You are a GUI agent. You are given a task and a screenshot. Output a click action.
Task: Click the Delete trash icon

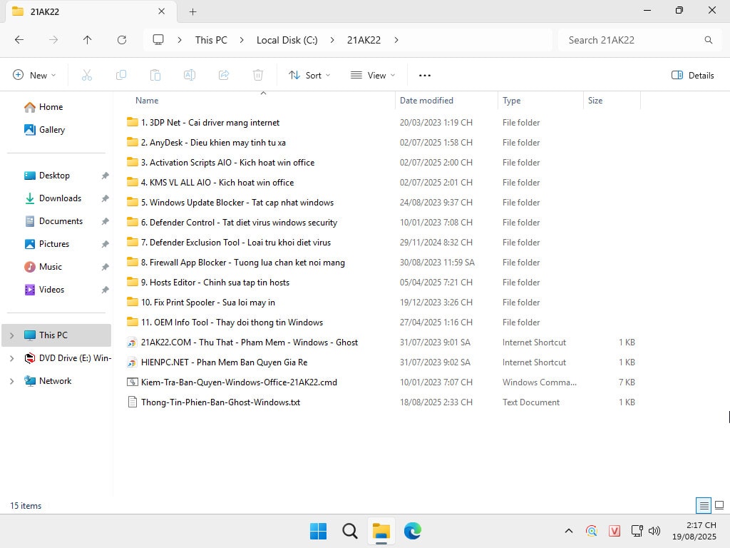pyautogui.click(x=258, y=75)
